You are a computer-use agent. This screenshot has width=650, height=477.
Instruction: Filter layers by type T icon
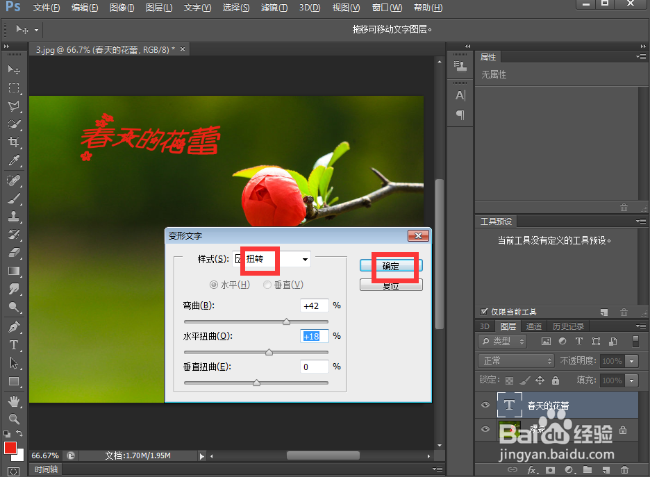tap(579, 341)
